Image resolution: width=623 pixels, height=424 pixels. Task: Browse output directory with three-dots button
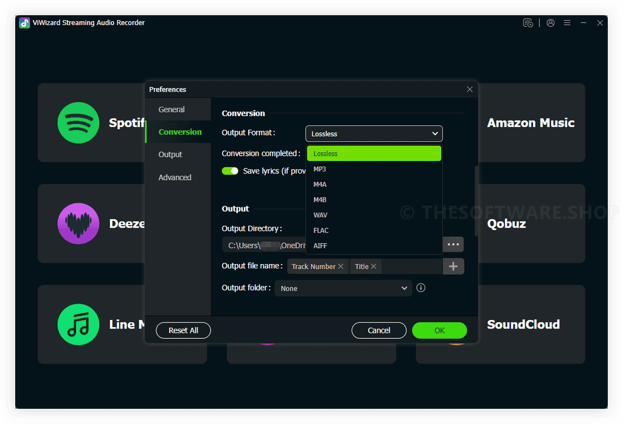tap(453, 245)
